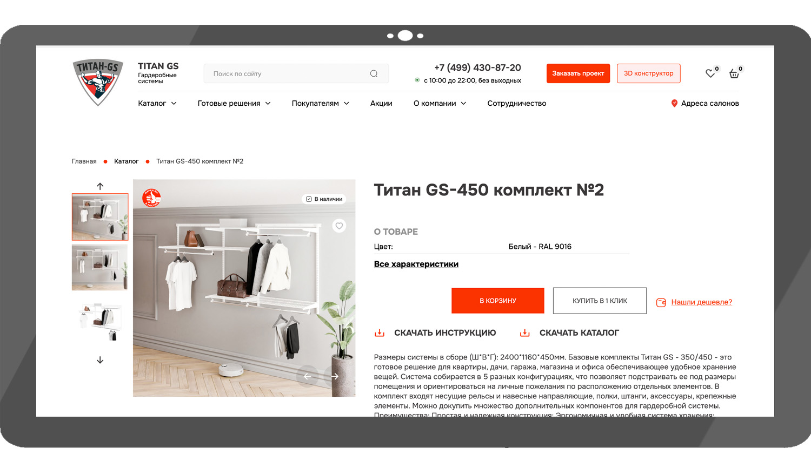
Task: Show next product image with right arrow
Action: tap(335, 376)
